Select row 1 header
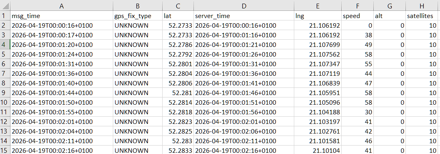The height and width of the screenshot is (154, 440). point(5,16)
